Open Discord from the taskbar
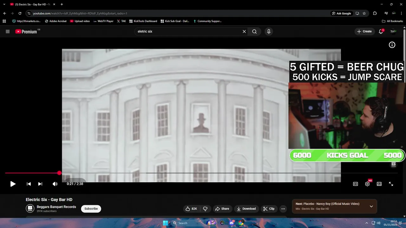Viewport: 406px width, 228px height. [x=232, y=223]
